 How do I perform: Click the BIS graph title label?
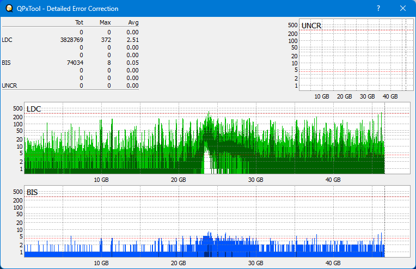[x=32, y=192]
